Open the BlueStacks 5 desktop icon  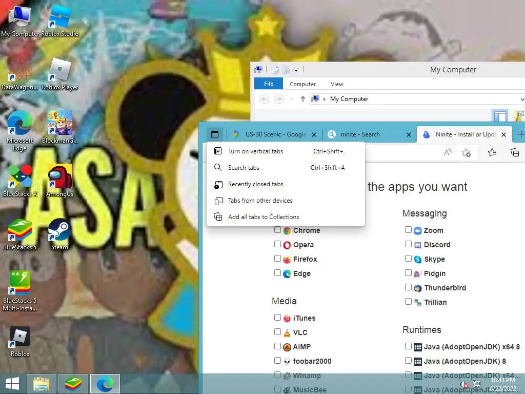(20, 234)
